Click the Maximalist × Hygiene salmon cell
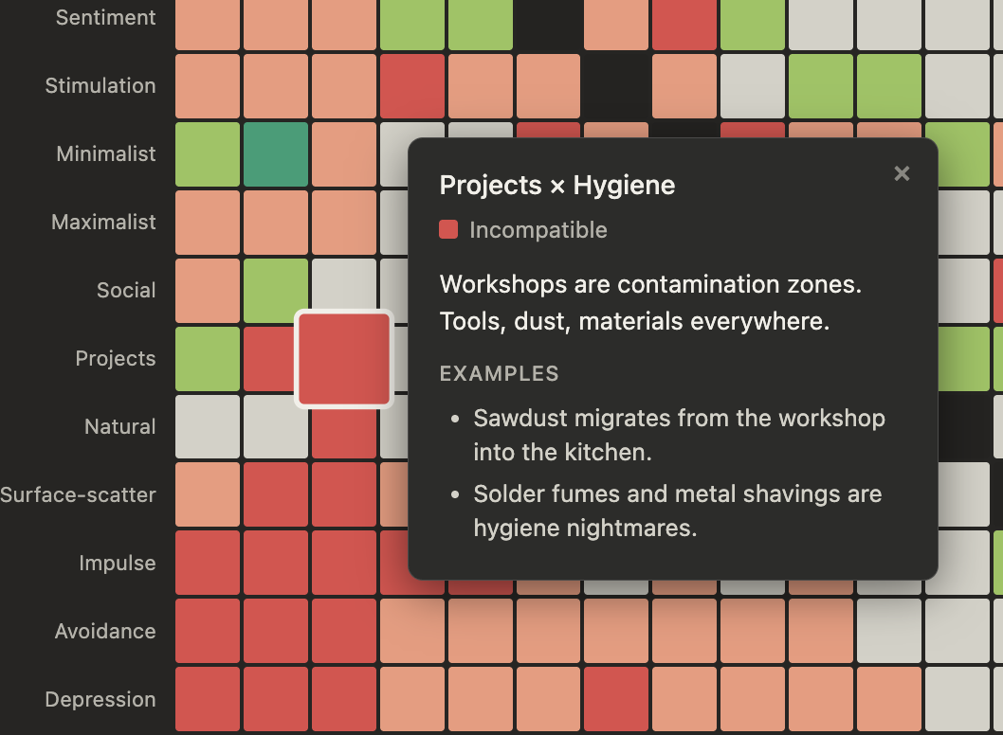The height and width of the screenshot is (735, 1003). (344, 223)
